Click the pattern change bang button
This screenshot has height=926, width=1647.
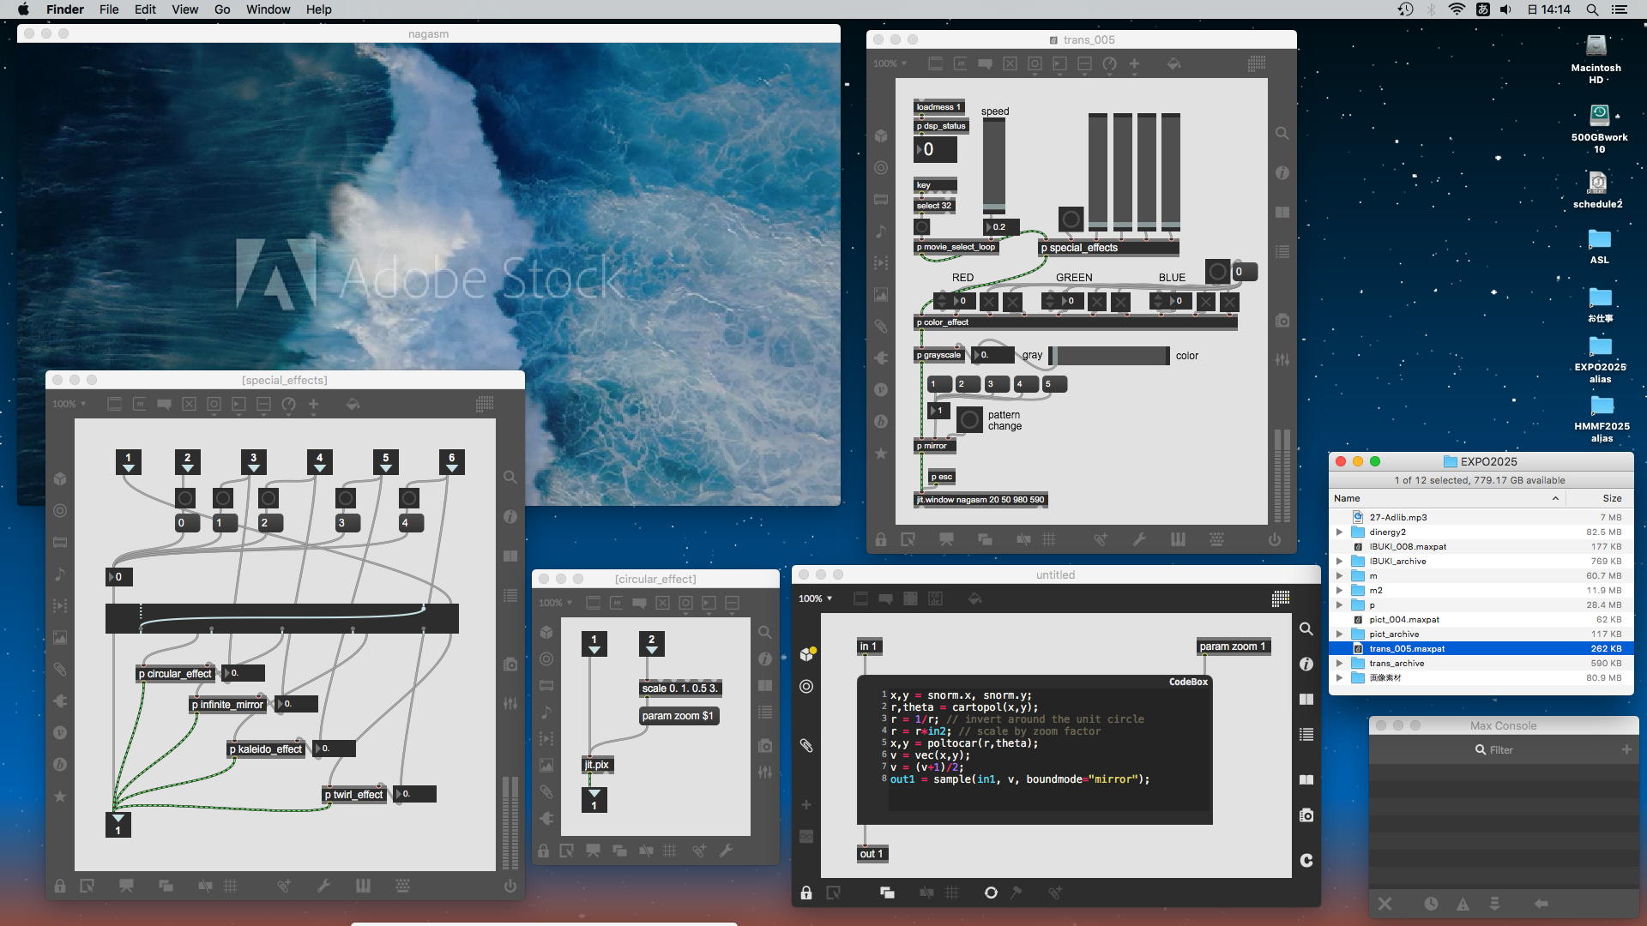(x=969, y=419)
